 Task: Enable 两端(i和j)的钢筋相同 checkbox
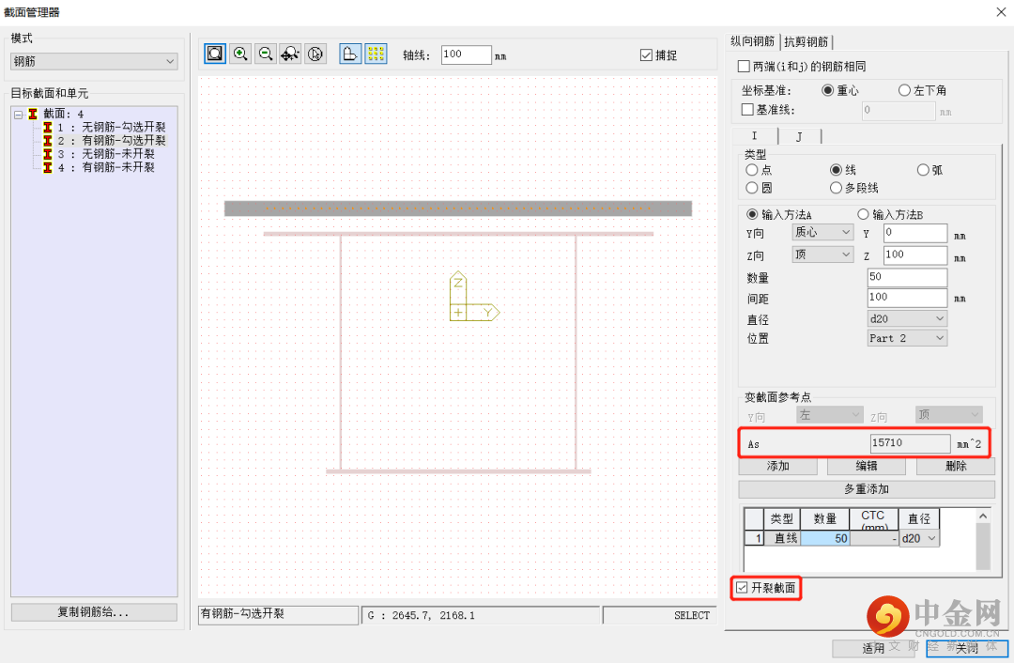(744, 66)
